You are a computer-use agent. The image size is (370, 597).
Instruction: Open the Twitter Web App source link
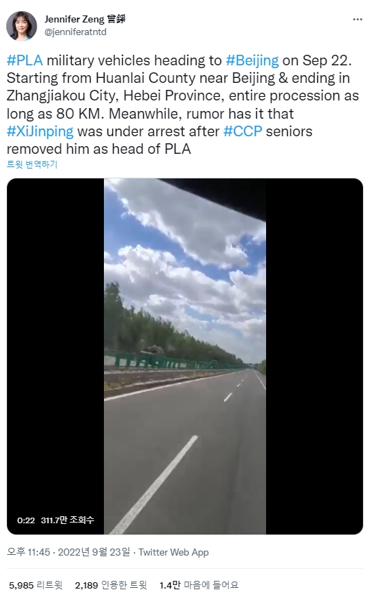[x=173, y=552]
